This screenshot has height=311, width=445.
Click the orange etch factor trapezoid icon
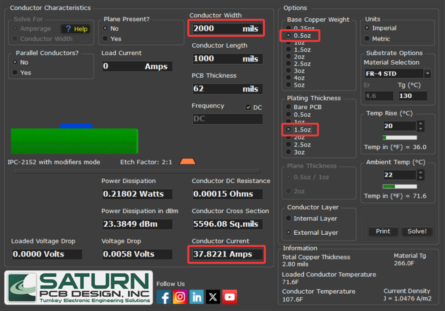coord(187,162)
